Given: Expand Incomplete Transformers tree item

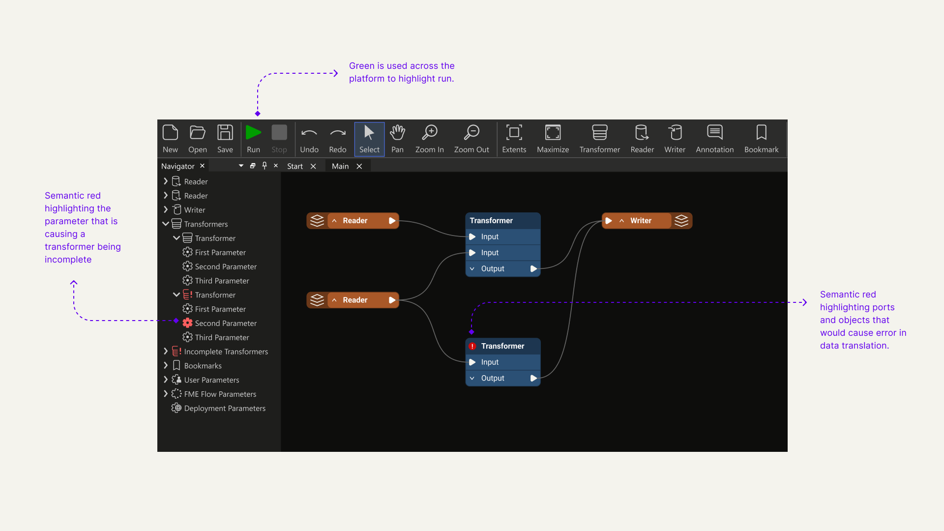Looking at the screenshot, I should 166,351.
